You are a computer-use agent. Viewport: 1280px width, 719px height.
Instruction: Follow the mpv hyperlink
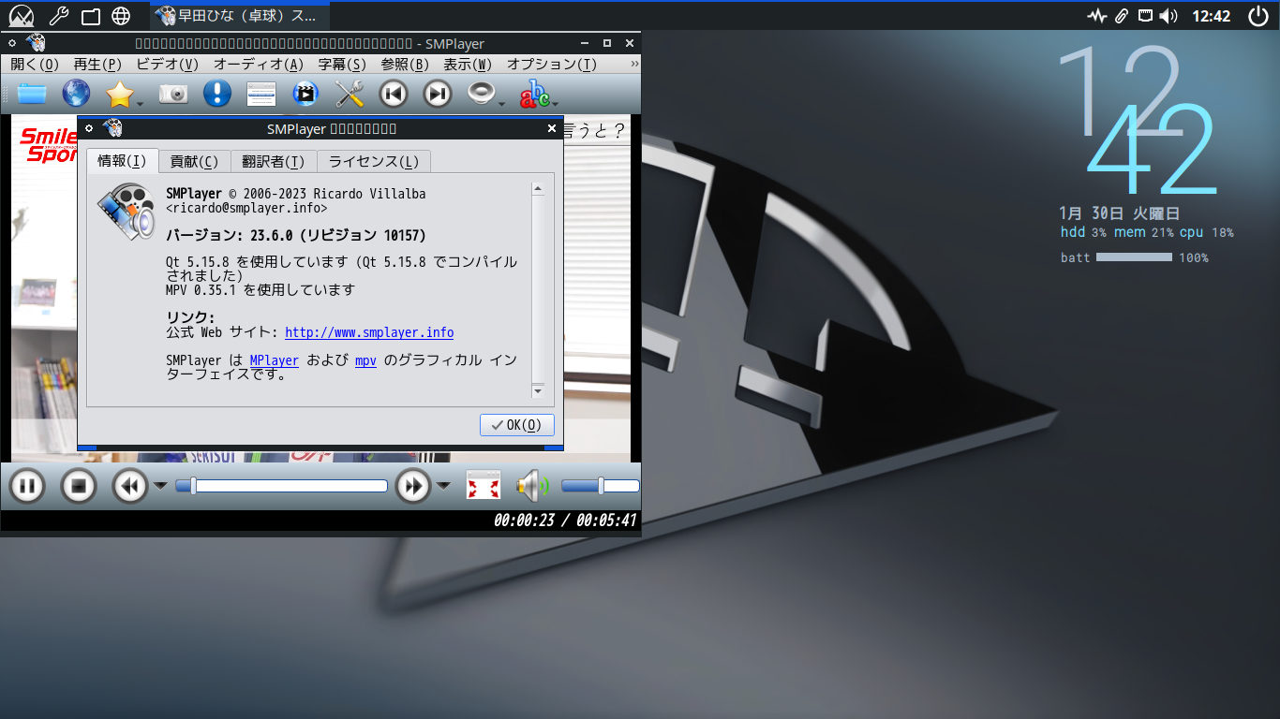point(365,360)
